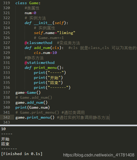Click the '开始' output in the console

tap(5, 139)
